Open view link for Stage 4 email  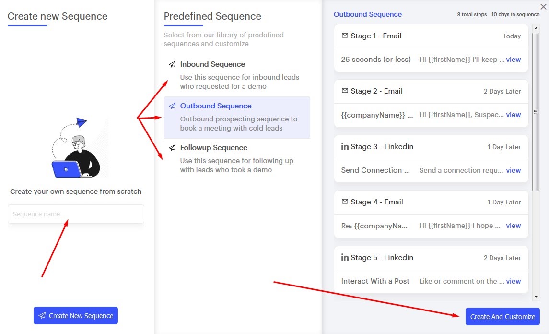tap(514, 226)
